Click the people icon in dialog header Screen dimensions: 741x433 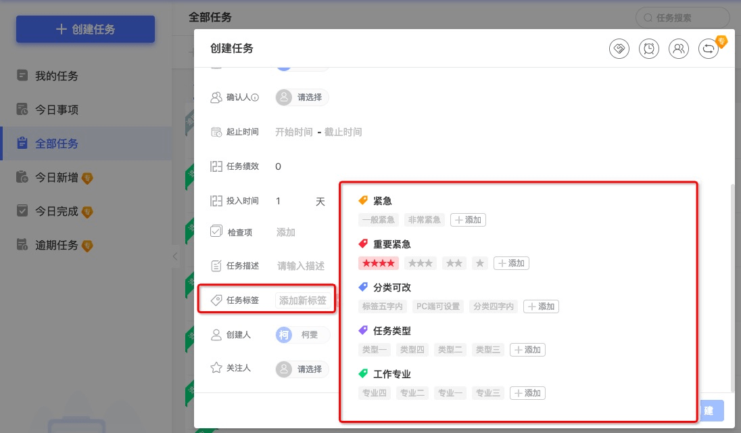tap(679, 49)
